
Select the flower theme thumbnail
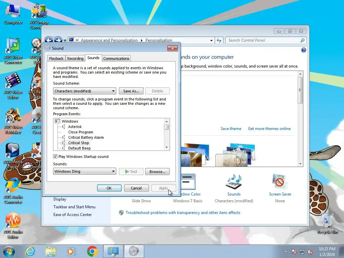click(235, 155)
